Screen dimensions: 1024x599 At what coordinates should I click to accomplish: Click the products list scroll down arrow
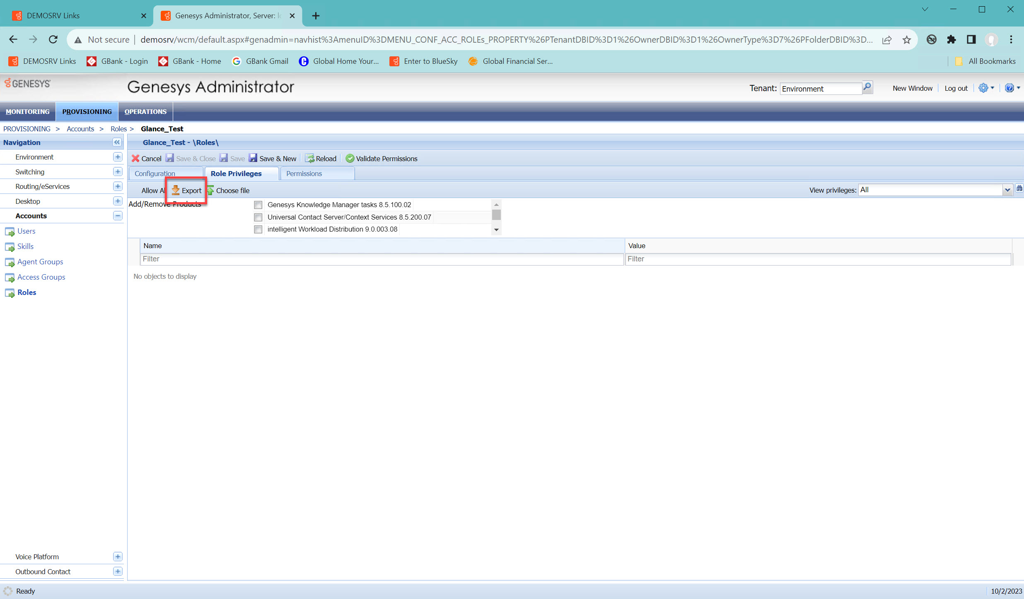click(x=496, y=230)
